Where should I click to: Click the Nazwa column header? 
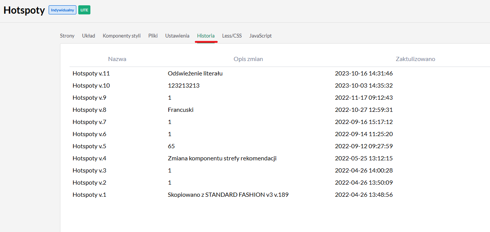tap(117, 59)
